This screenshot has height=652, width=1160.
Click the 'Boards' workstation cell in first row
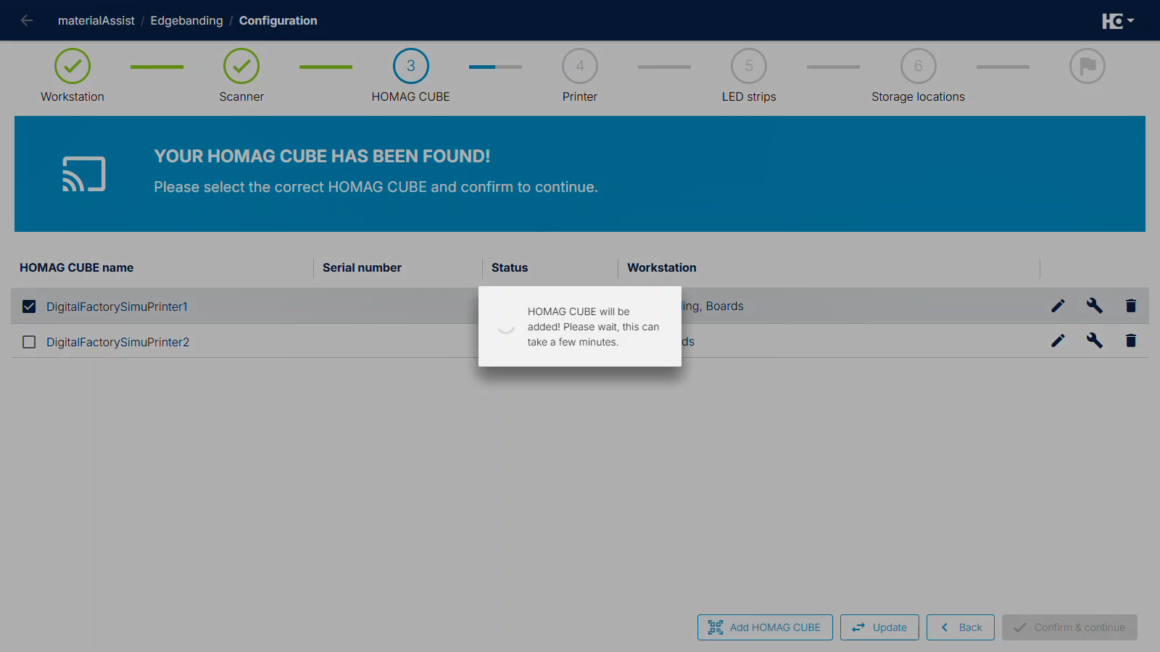(725, 306)
